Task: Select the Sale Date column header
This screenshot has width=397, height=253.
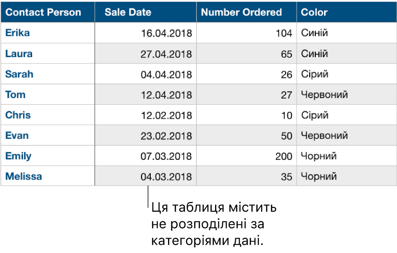Action: (128, 12)
